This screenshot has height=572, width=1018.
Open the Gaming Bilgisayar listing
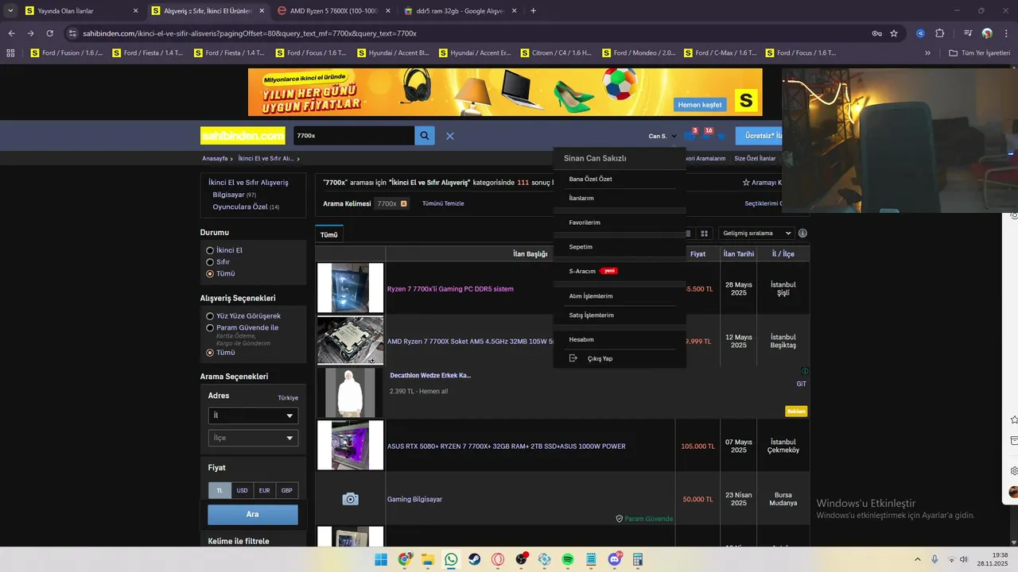(414, 500)
